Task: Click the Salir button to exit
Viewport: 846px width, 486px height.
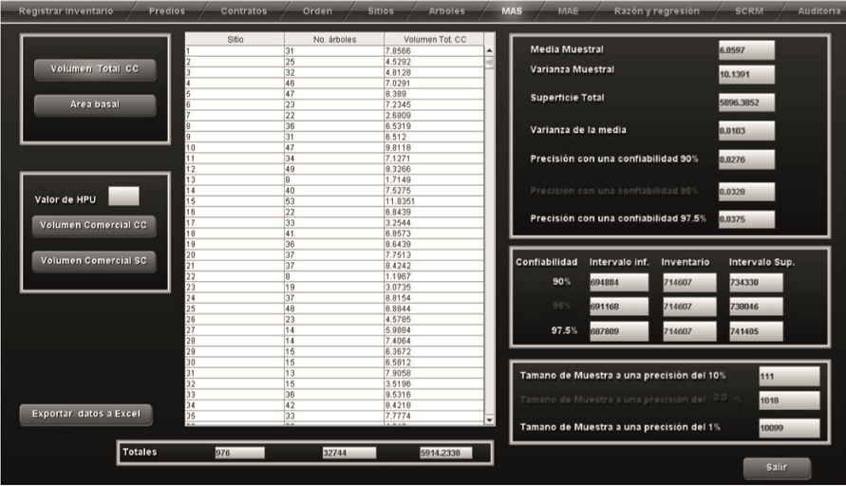Action: 777,467
